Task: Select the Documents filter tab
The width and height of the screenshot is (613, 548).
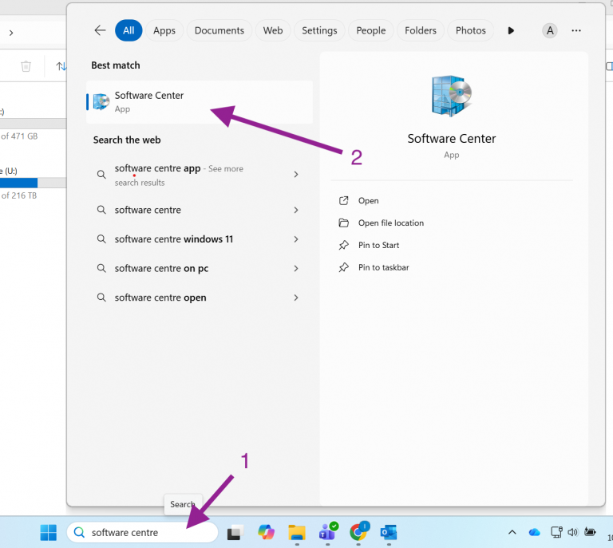Action: 219,30
